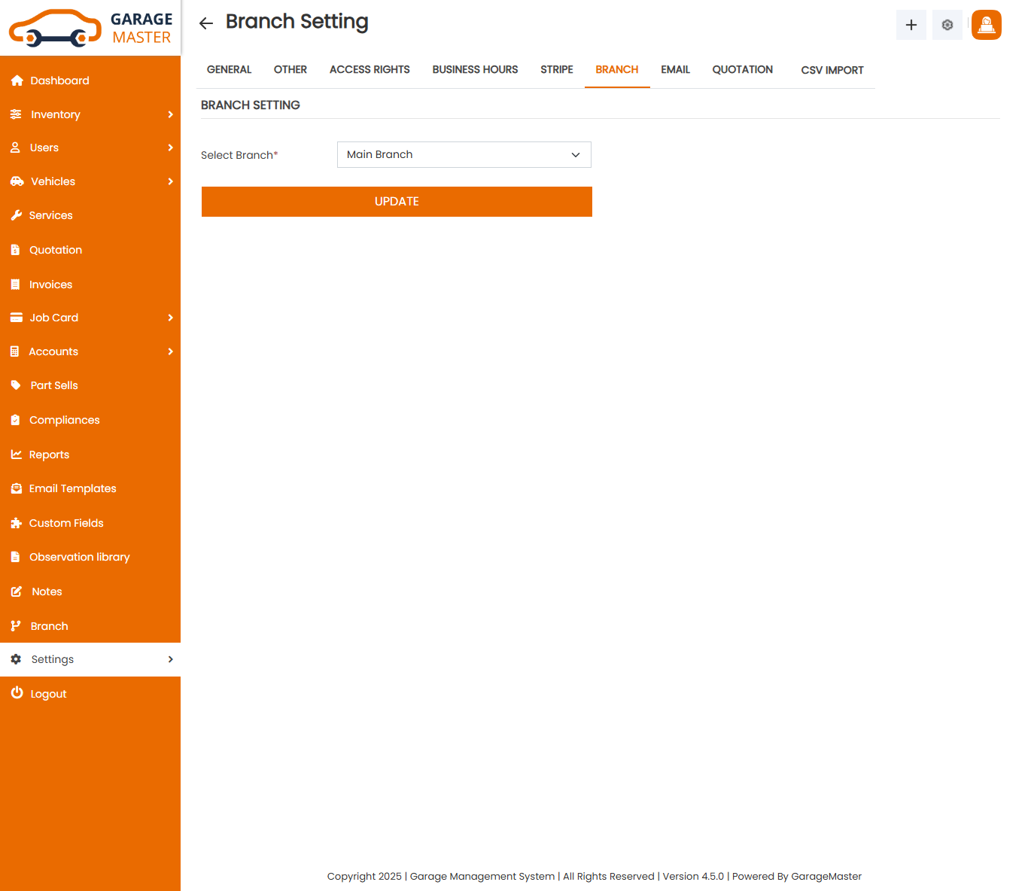Image resolution: width=1028 pixels, height=891 pixels.
Task: Switch to the EMAIL tab
Action: [x=675, y=69]
